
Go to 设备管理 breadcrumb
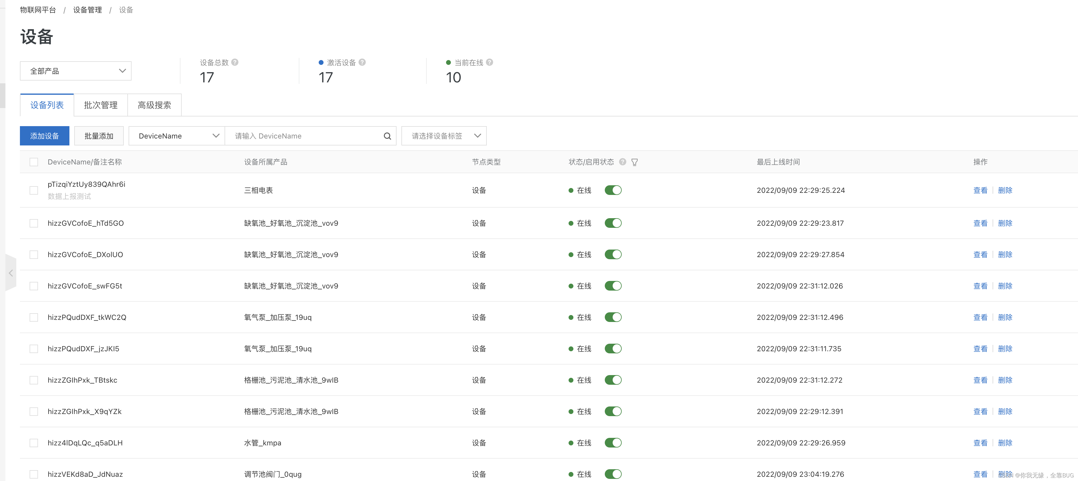click(x=88, y=10)
